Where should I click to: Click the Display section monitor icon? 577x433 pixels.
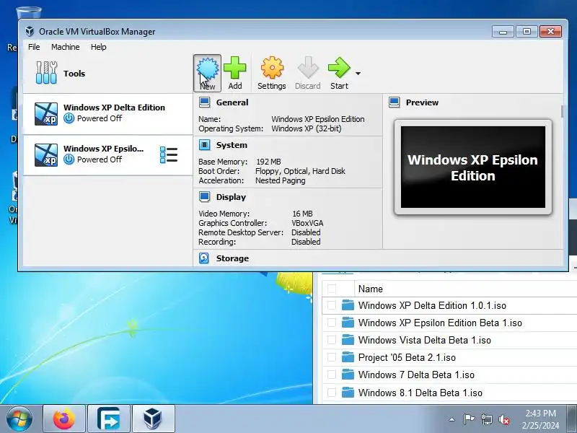(x=205, y=197)
